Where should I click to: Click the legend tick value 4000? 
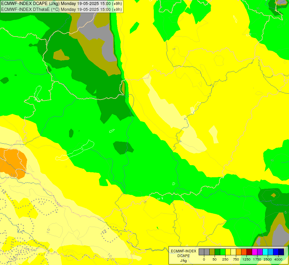(278, 259)
